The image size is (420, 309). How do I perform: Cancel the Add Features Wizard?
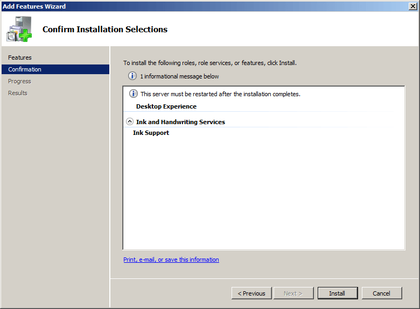click(x=381, y=293)
